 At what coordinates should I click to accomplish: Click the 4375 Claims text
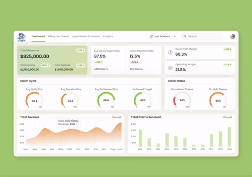(x=101, y=69)
